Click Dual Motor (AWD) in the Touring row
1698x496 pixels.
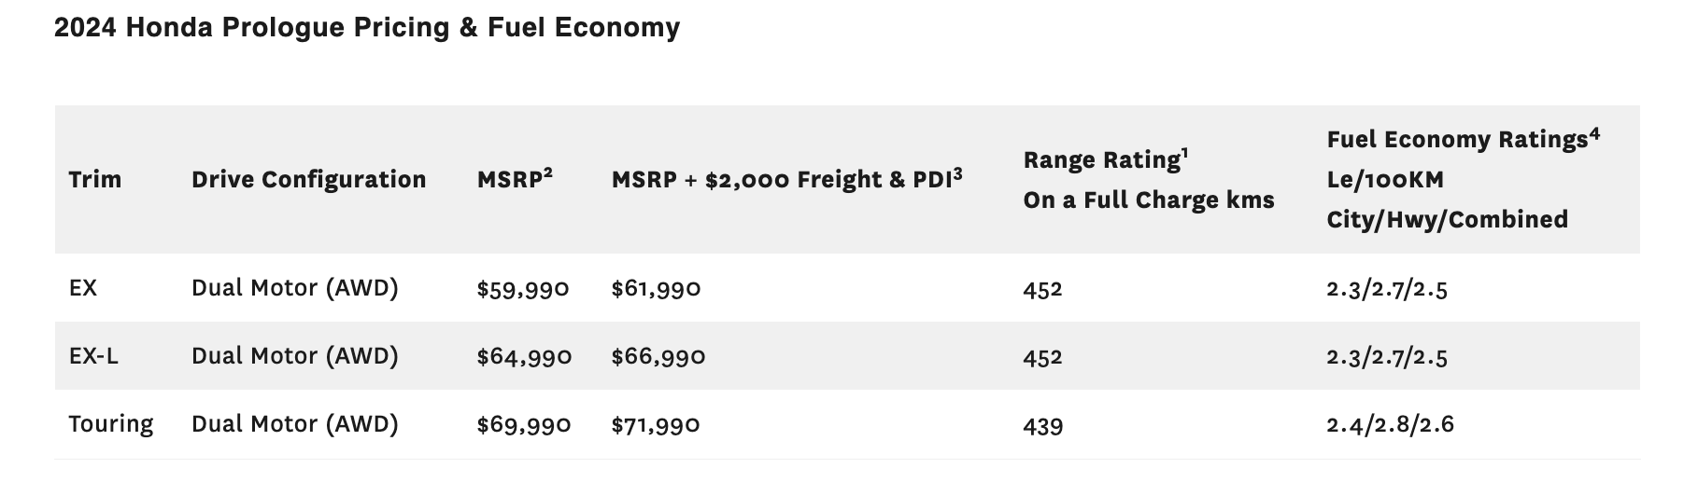tap(294, 424)
